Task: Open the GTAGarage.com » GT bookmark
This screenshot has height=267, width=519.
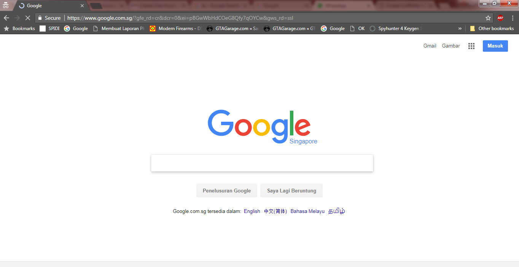Action: point(290,29)
